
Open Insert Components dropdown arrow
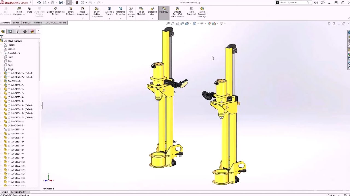tap(19, 18)
